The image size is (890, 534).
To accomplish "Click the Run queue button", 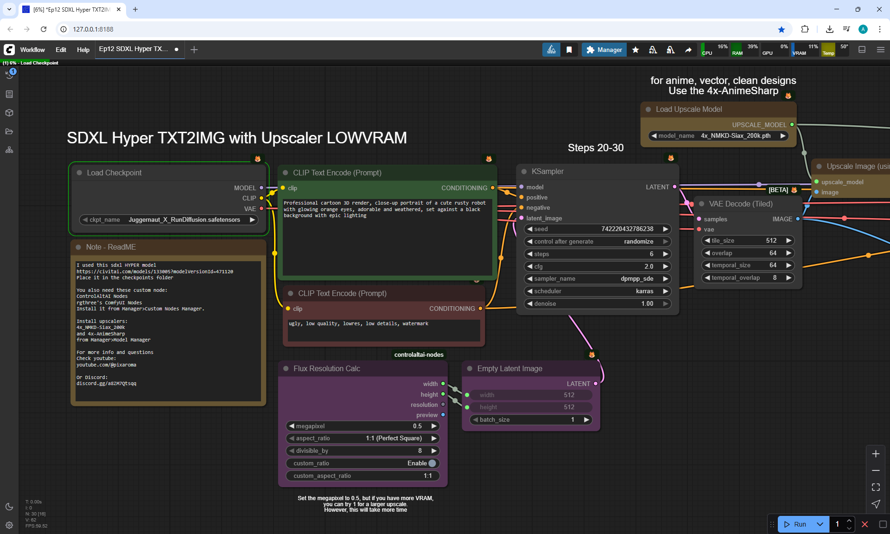I will 795,524.
